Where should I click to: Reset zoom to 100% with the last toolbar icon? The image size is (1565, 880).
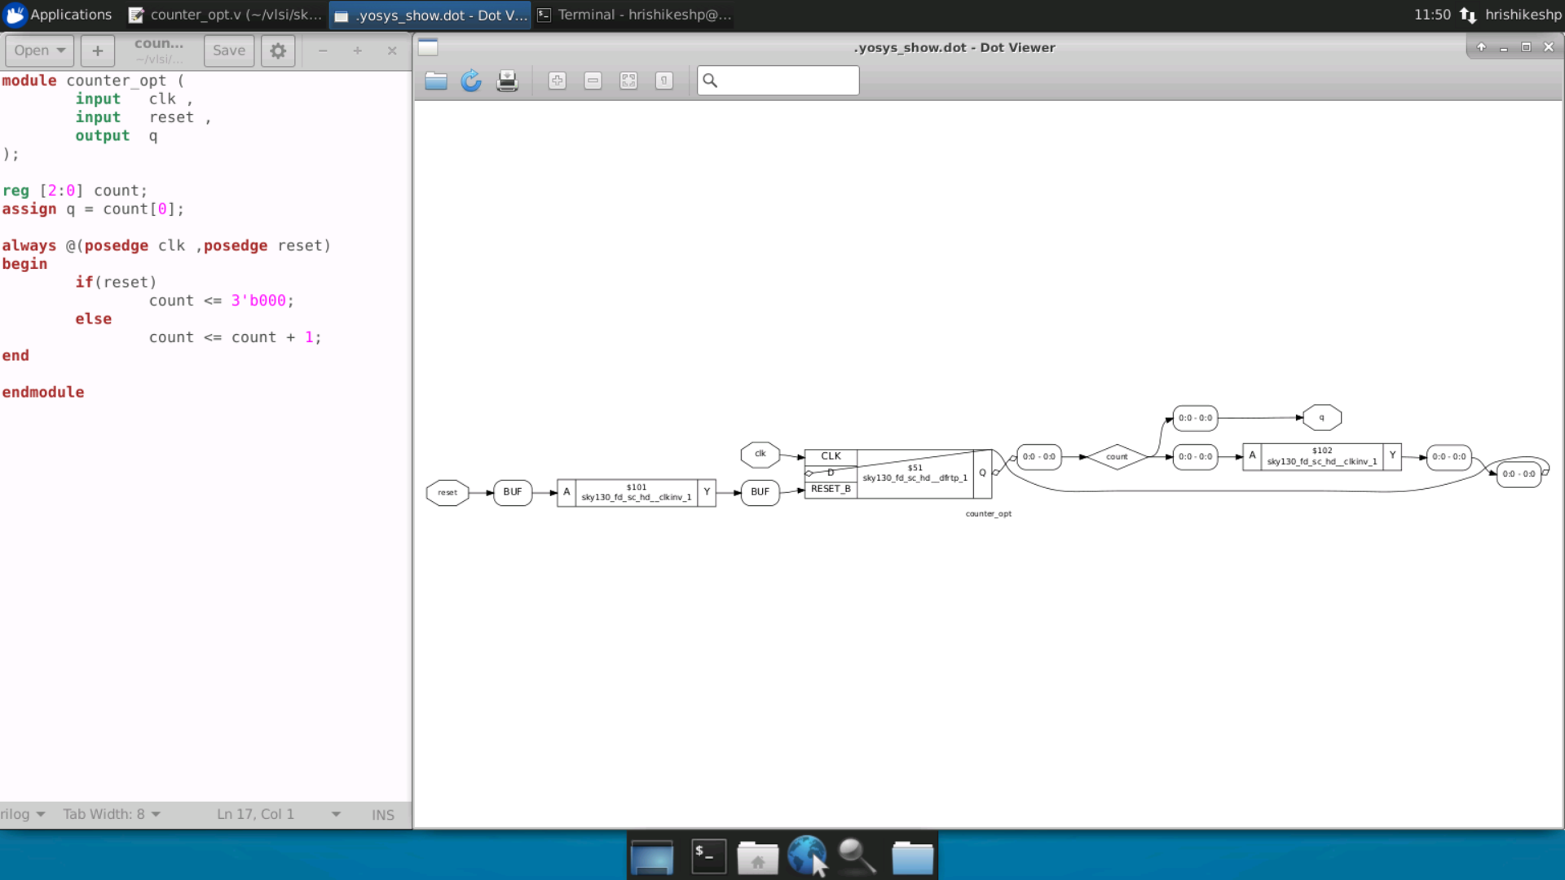(x=664, y=81)
